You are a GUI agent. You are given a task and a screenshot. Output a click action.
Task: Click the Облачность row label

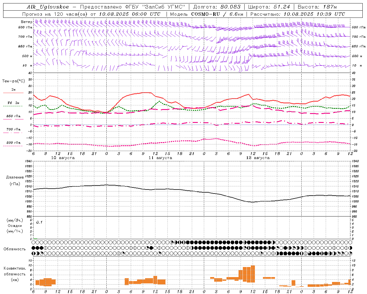(x=14, y=249)
